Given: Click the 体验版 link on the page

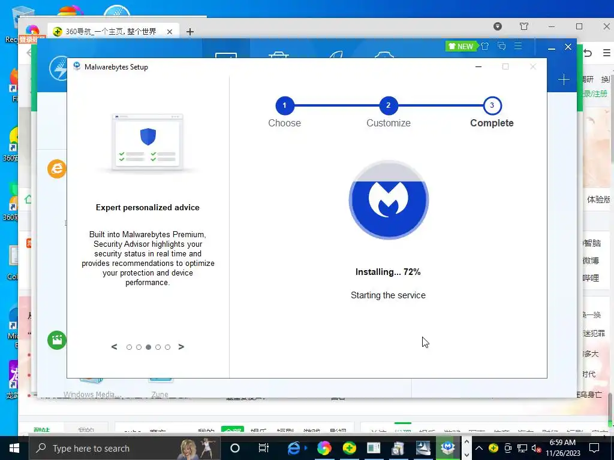Looking at the screenshot, I should tap(598, 199).
